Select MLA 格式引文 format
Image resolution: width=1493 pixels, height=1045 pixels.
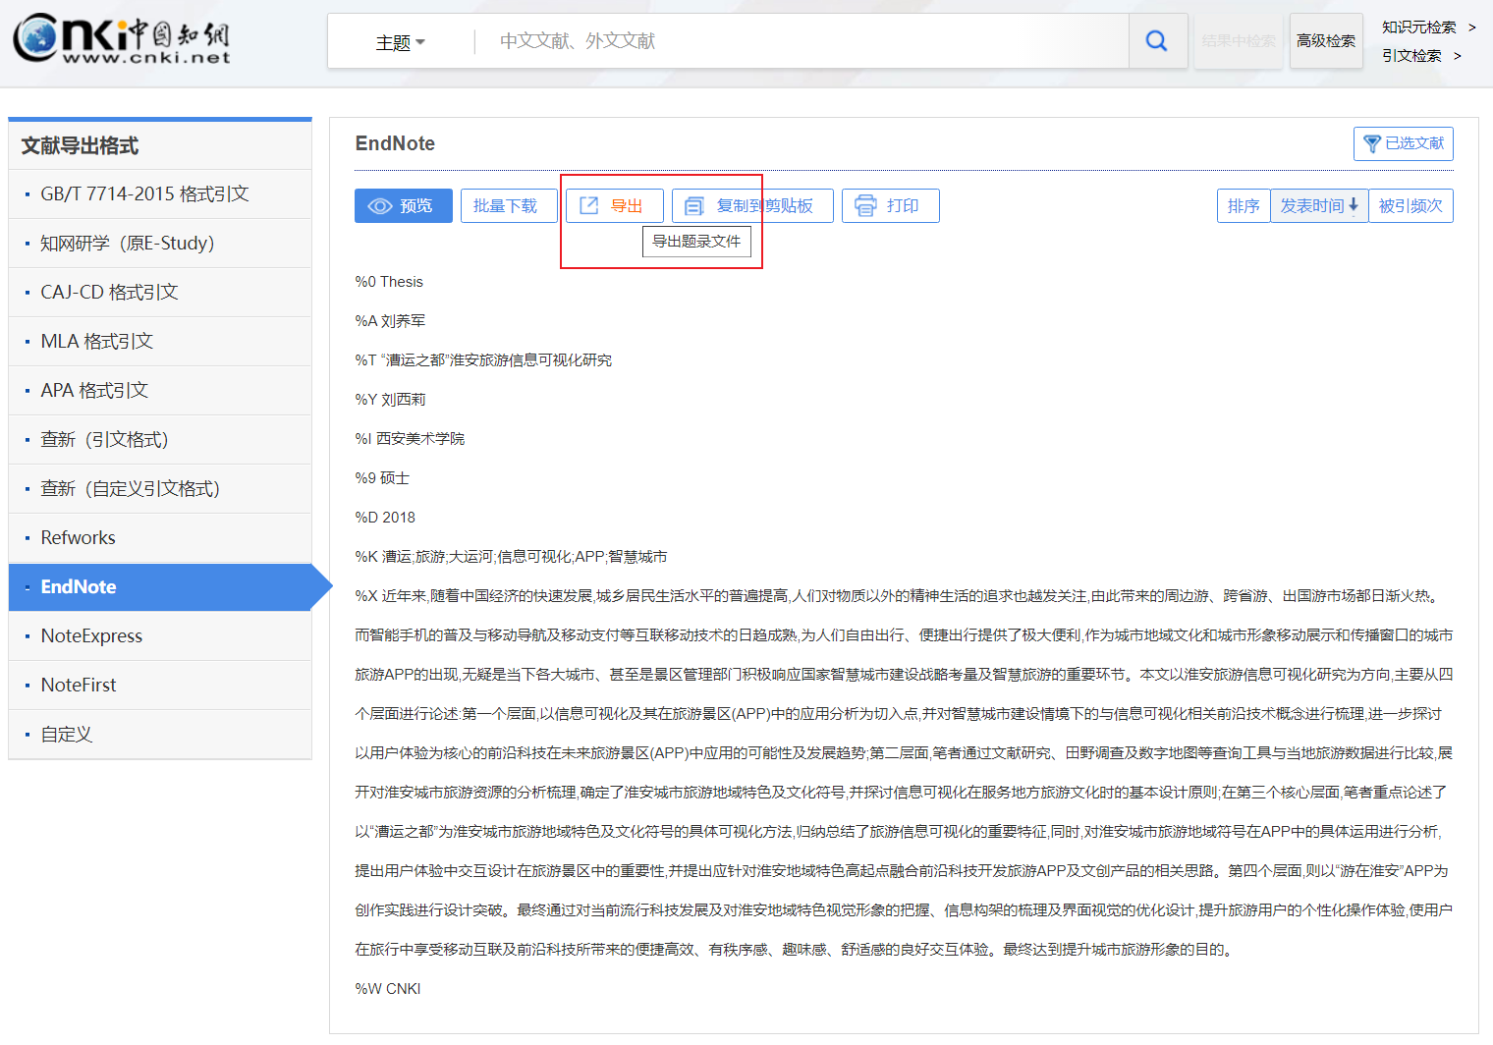[x=160, y=341]
